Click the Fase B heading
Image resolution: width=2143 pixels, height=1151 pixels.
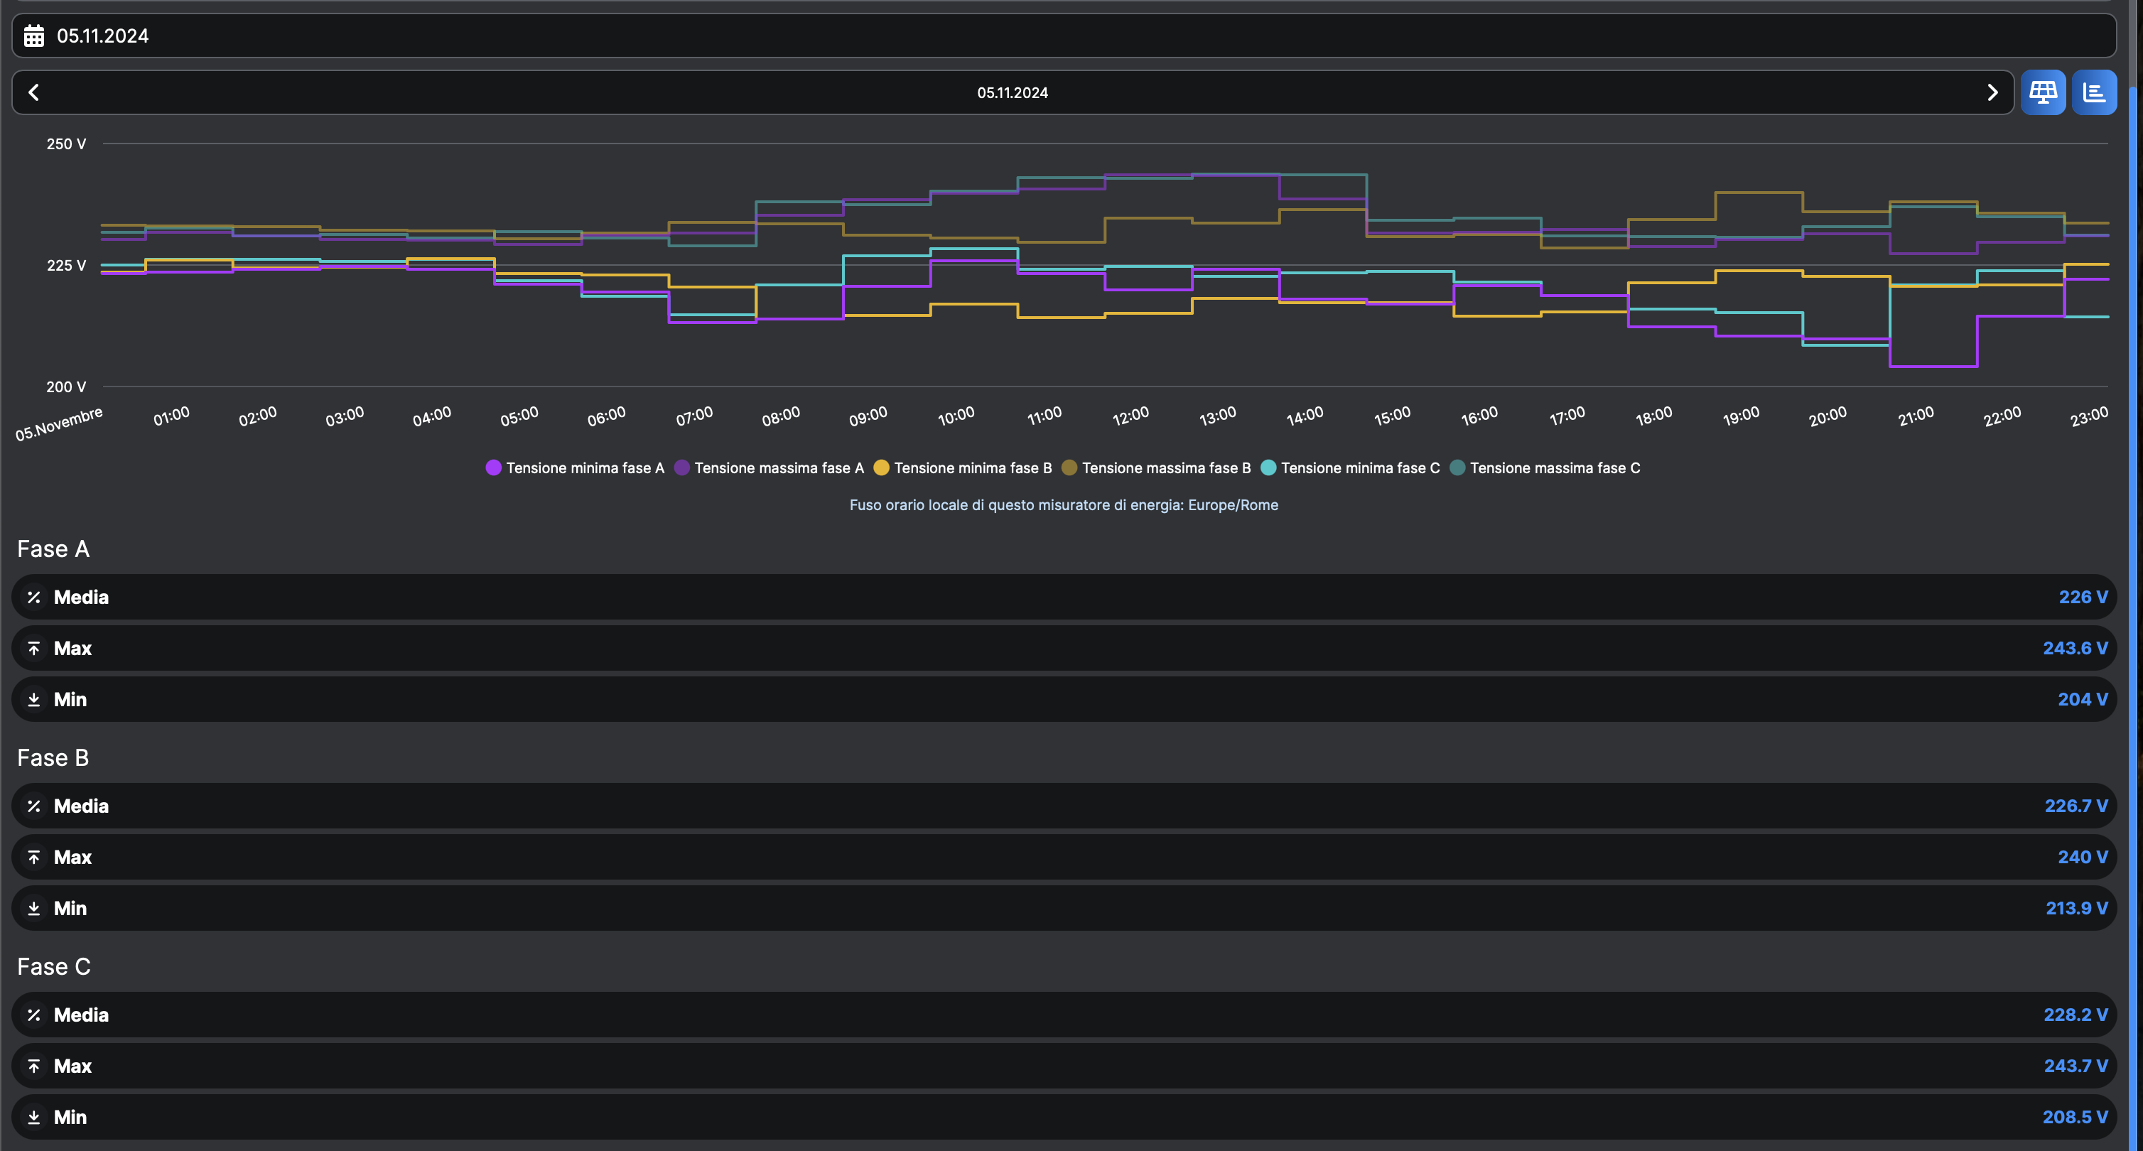(53, 757)
